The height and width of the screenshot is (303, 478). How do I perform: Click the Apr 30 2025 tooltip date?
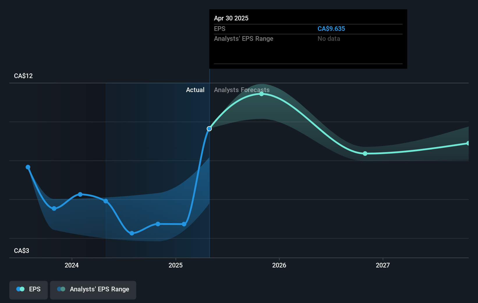pyautogui.click(x=231, y=18)
